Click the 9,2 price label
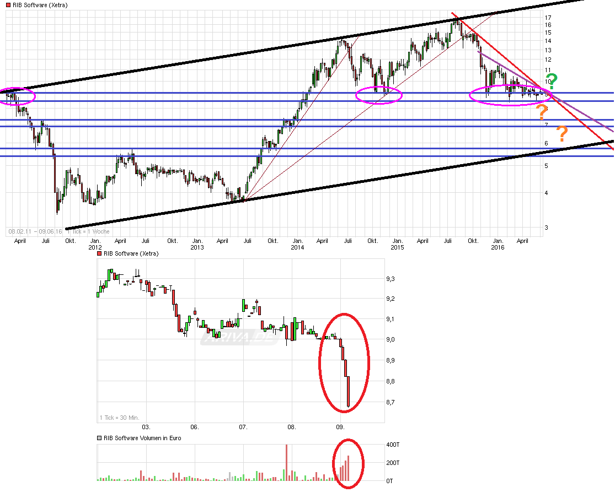The width and height of the screenshot is (615, 498). (x=391, y=299)
